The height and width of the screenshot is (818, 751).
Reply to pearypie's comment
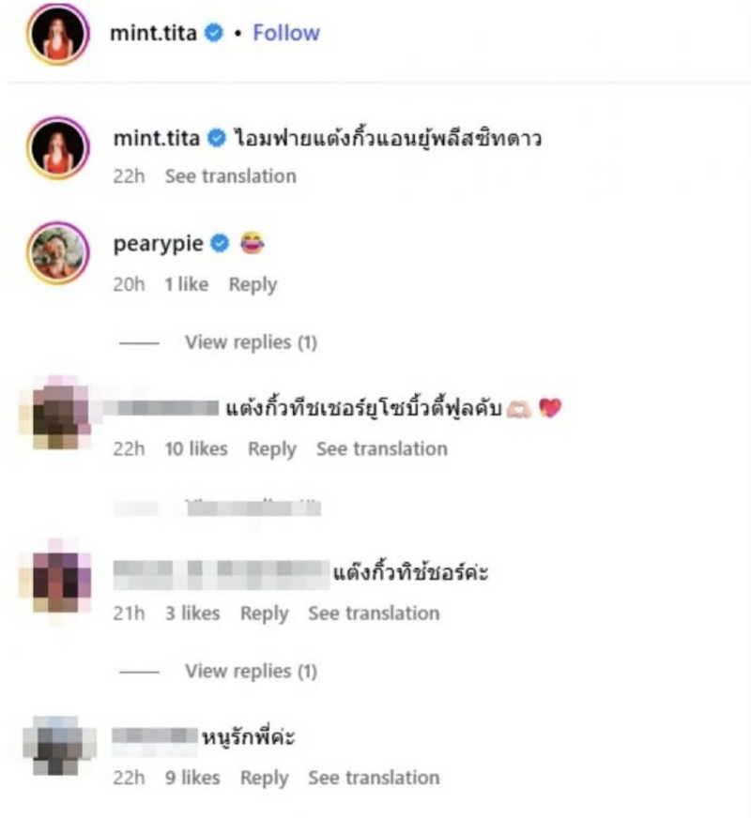click(x=253, y=285)
